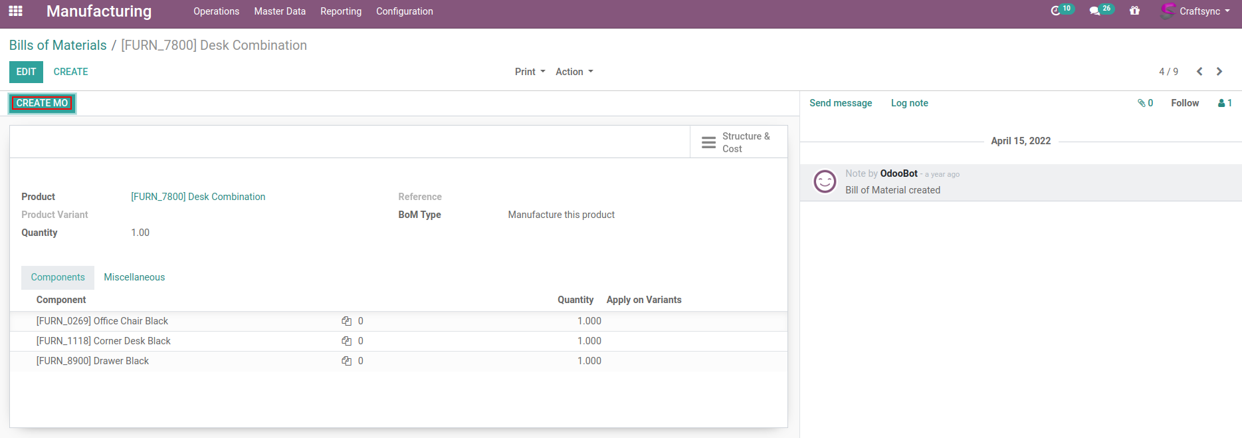Go to the next record arrow
Image resolution: width=1242 pixels, height=438 pixels.
click(1219, 72)
